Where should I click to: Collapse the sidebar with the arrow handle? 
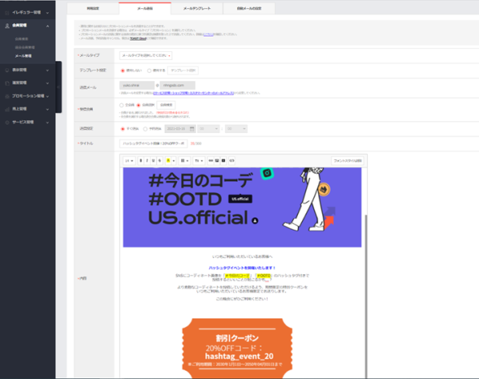pos(58,87)
